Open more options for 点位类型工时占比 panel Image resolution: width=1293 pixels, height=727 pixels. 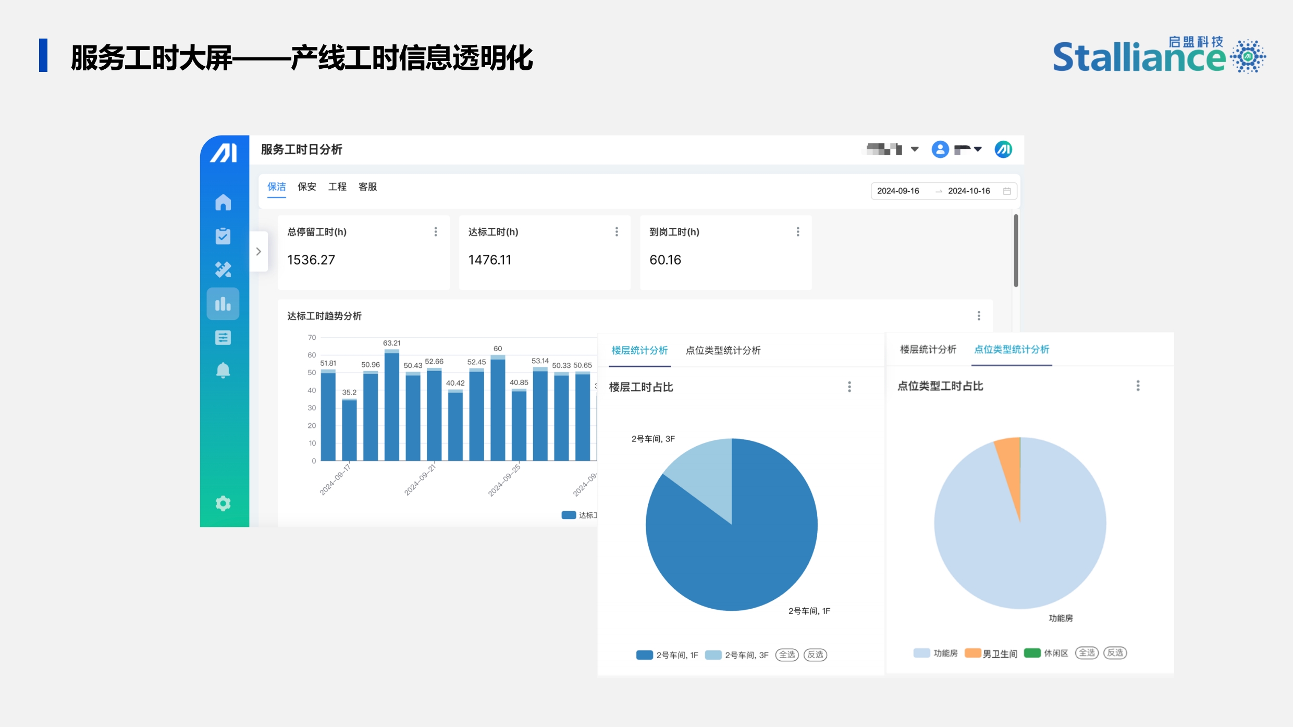click(x=1138, y=386)
